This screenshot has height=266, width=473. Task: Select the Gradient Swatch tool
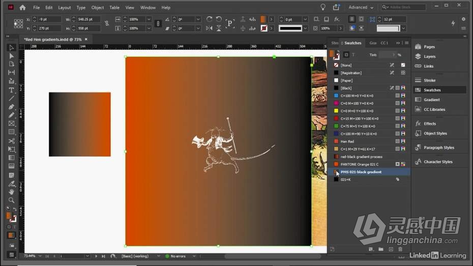click(11, 158)
